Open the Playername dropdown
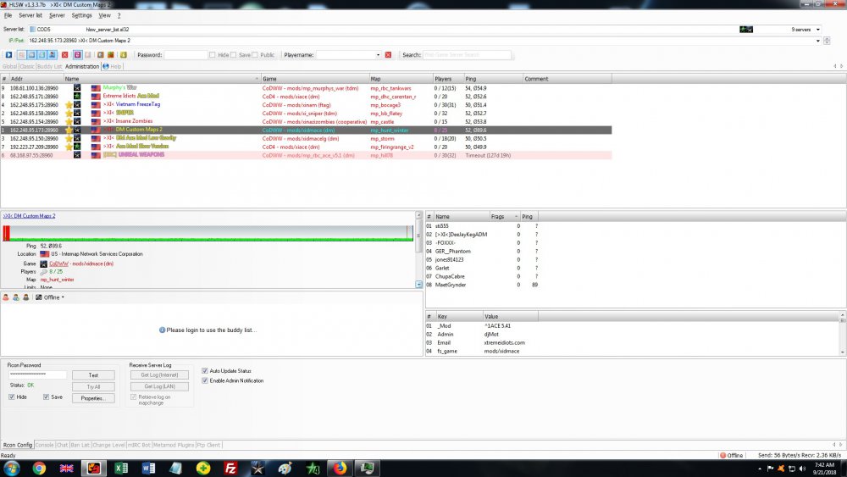This screenshot has width=847, height=477. point(378,55)
